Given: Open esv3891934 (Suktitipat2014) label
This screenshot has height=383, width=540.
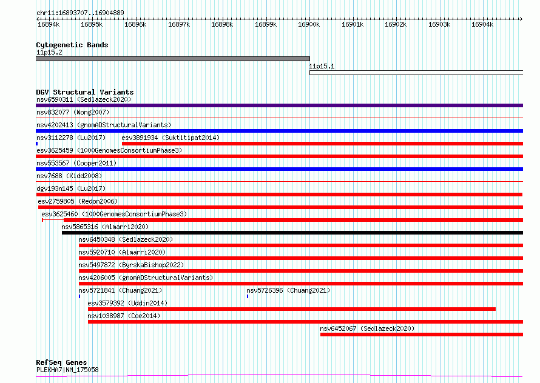Looking at the screenshot, I should [x=170, y=138].
